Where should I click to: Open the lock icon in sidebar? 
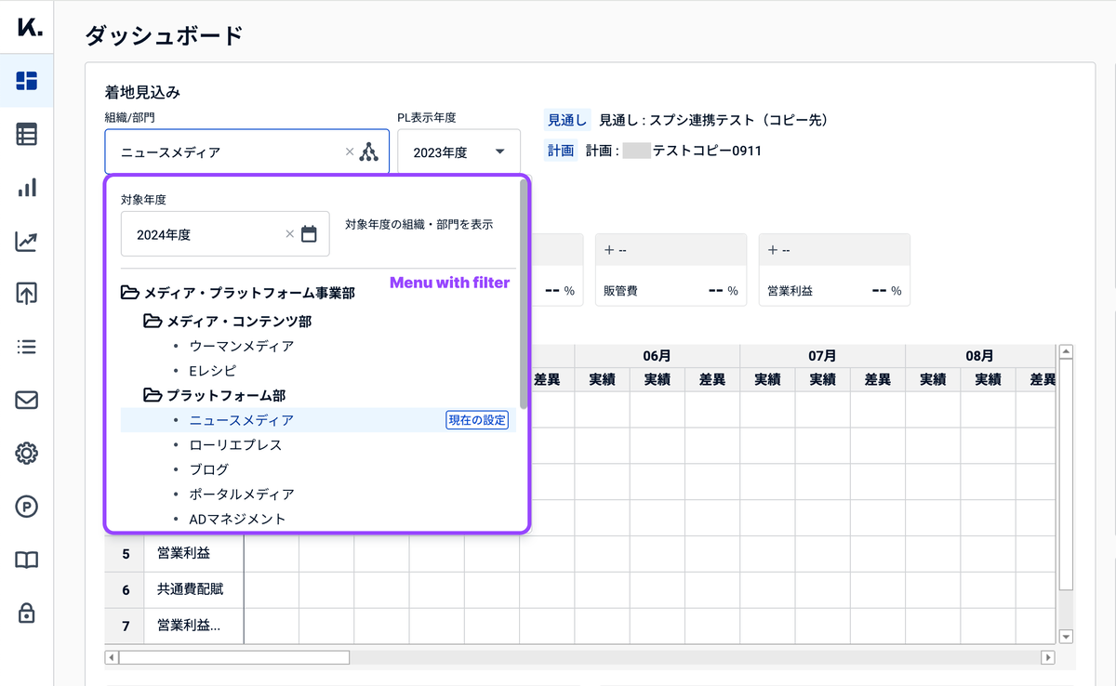pos(27,613)
